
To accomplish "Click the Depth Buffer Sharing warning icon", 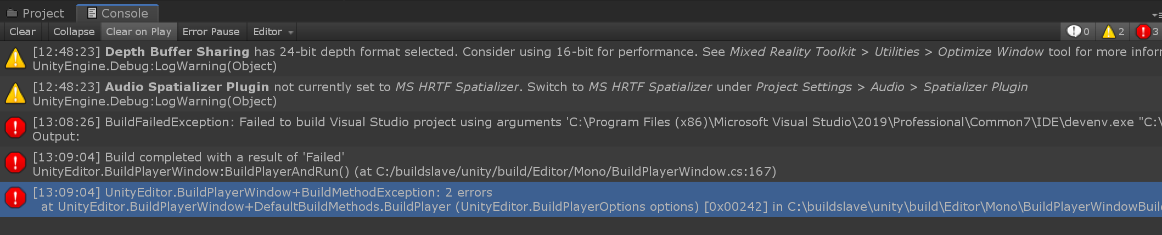I will [15, 58].
